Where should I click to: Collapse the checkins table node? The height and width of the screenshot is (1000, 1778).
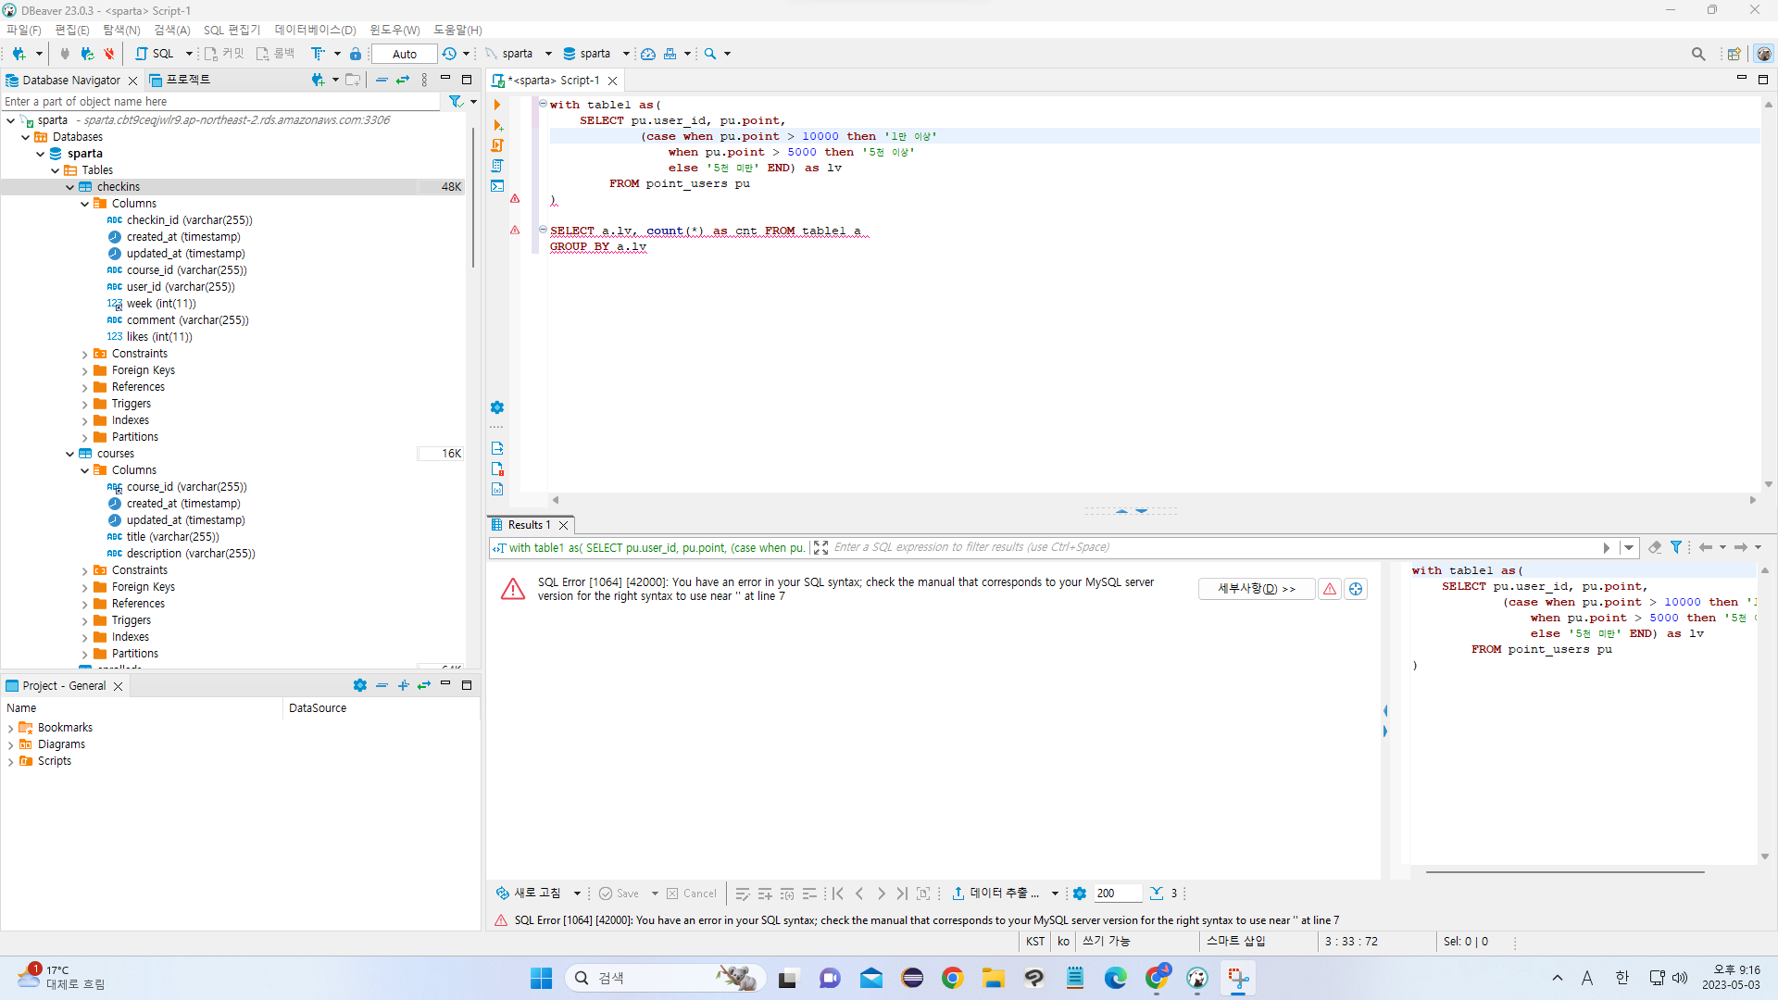click(70, 187)
